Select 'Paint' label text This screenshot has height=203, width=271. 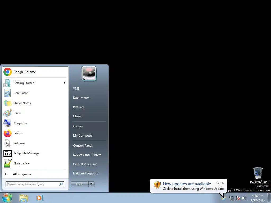tap(17, 113)
